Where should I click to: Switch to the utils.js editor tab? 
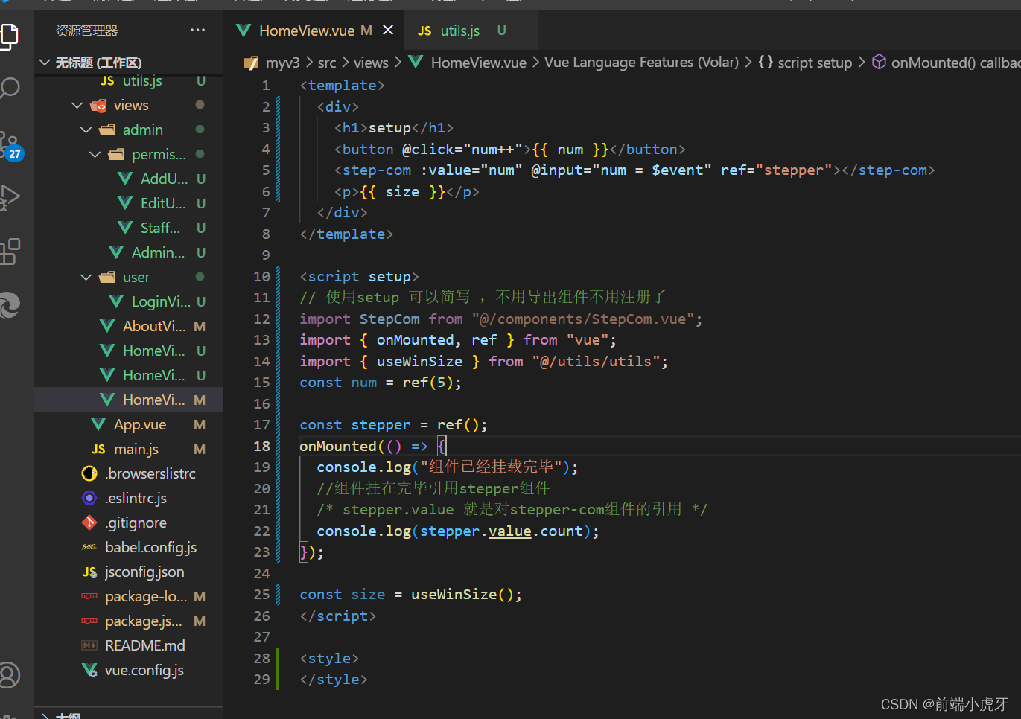(462, 31)
